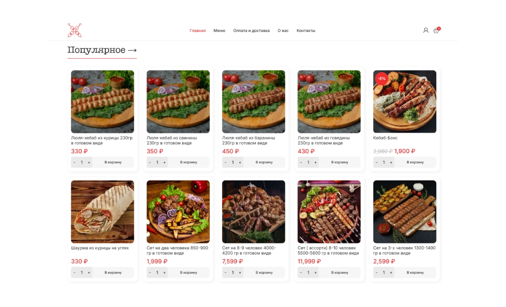506x307 pixels.
Task: Add the 450 ₽ lamb kebab to cart
Action: click(x=264, y=162)
